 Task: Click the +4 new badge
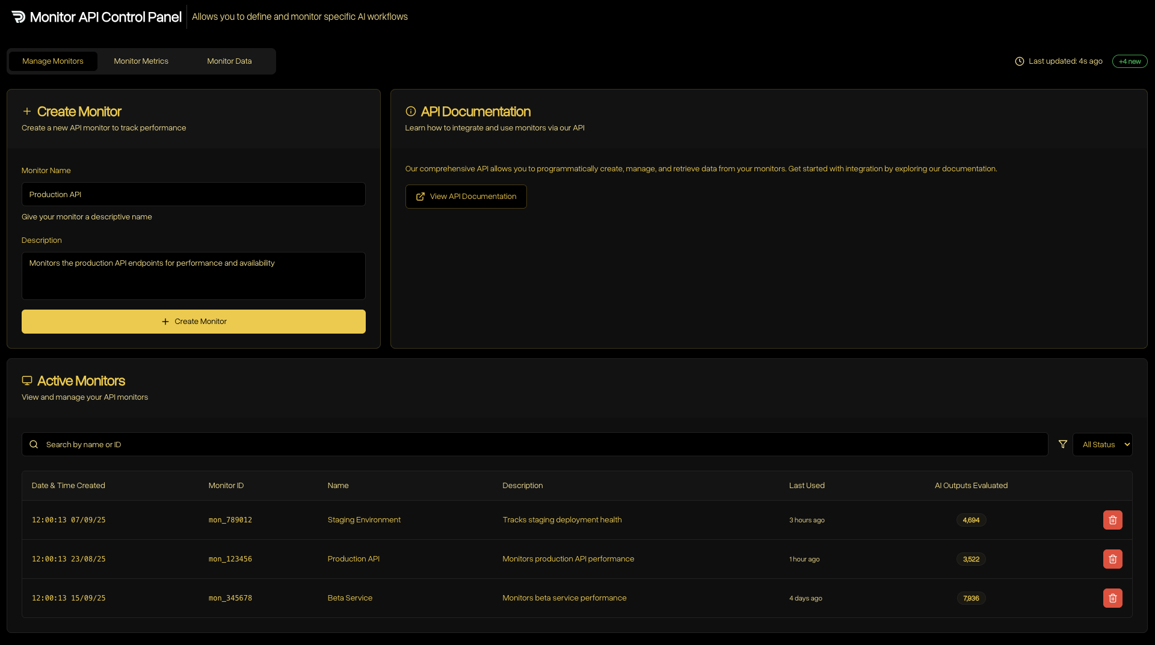(x=1129, y=61)
